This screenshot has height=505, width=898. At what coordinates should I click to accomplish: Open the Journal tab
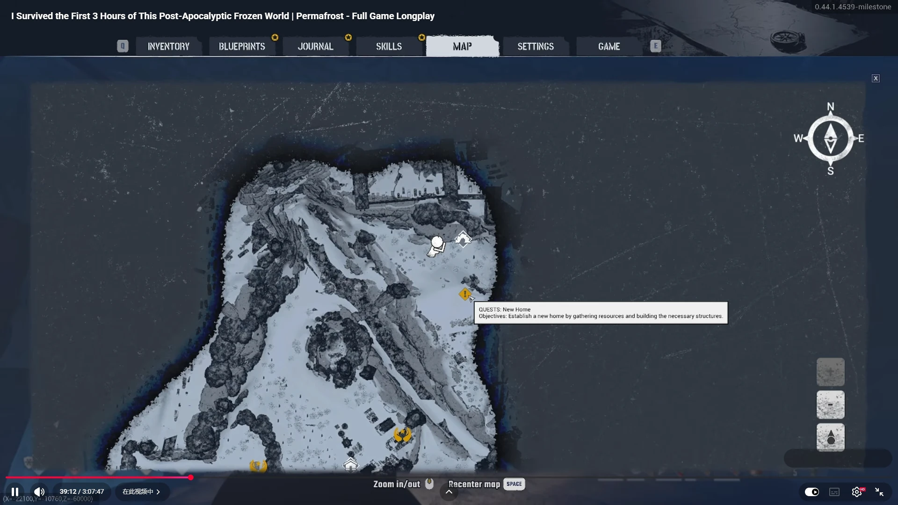coord(316,46)
